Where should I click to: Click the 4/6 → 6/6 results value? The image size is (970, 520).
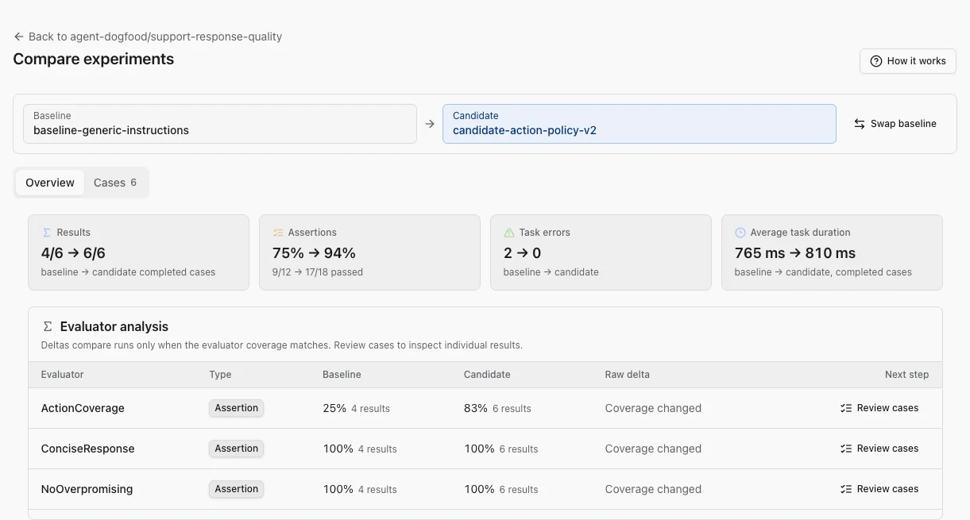[x=73, y=253]
